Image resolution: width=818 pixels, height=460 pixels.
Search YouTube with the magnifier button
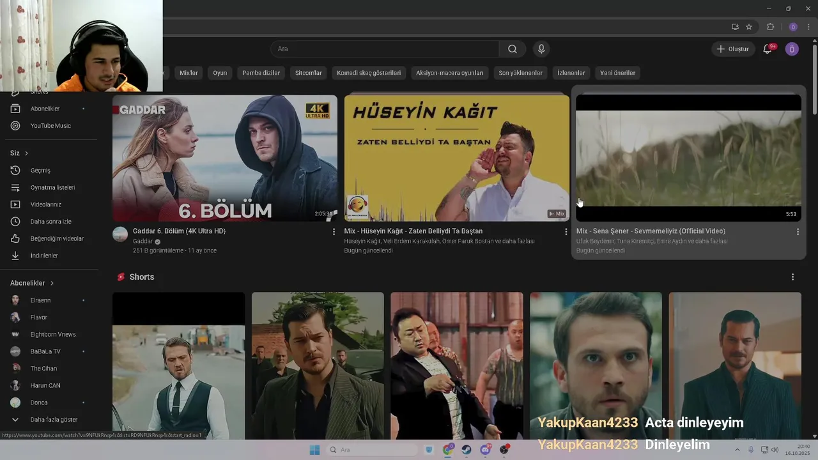[x=513, y=49]
